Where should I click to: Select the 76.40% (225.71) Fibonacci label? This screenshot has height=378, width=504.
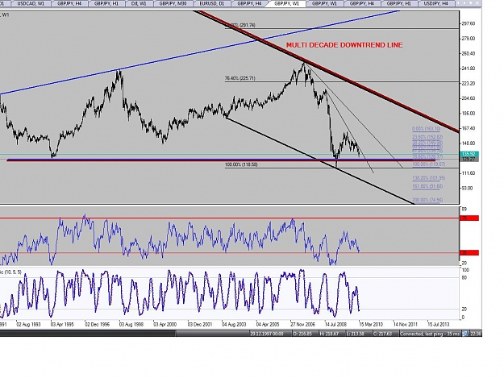click(x=240, y=78)
